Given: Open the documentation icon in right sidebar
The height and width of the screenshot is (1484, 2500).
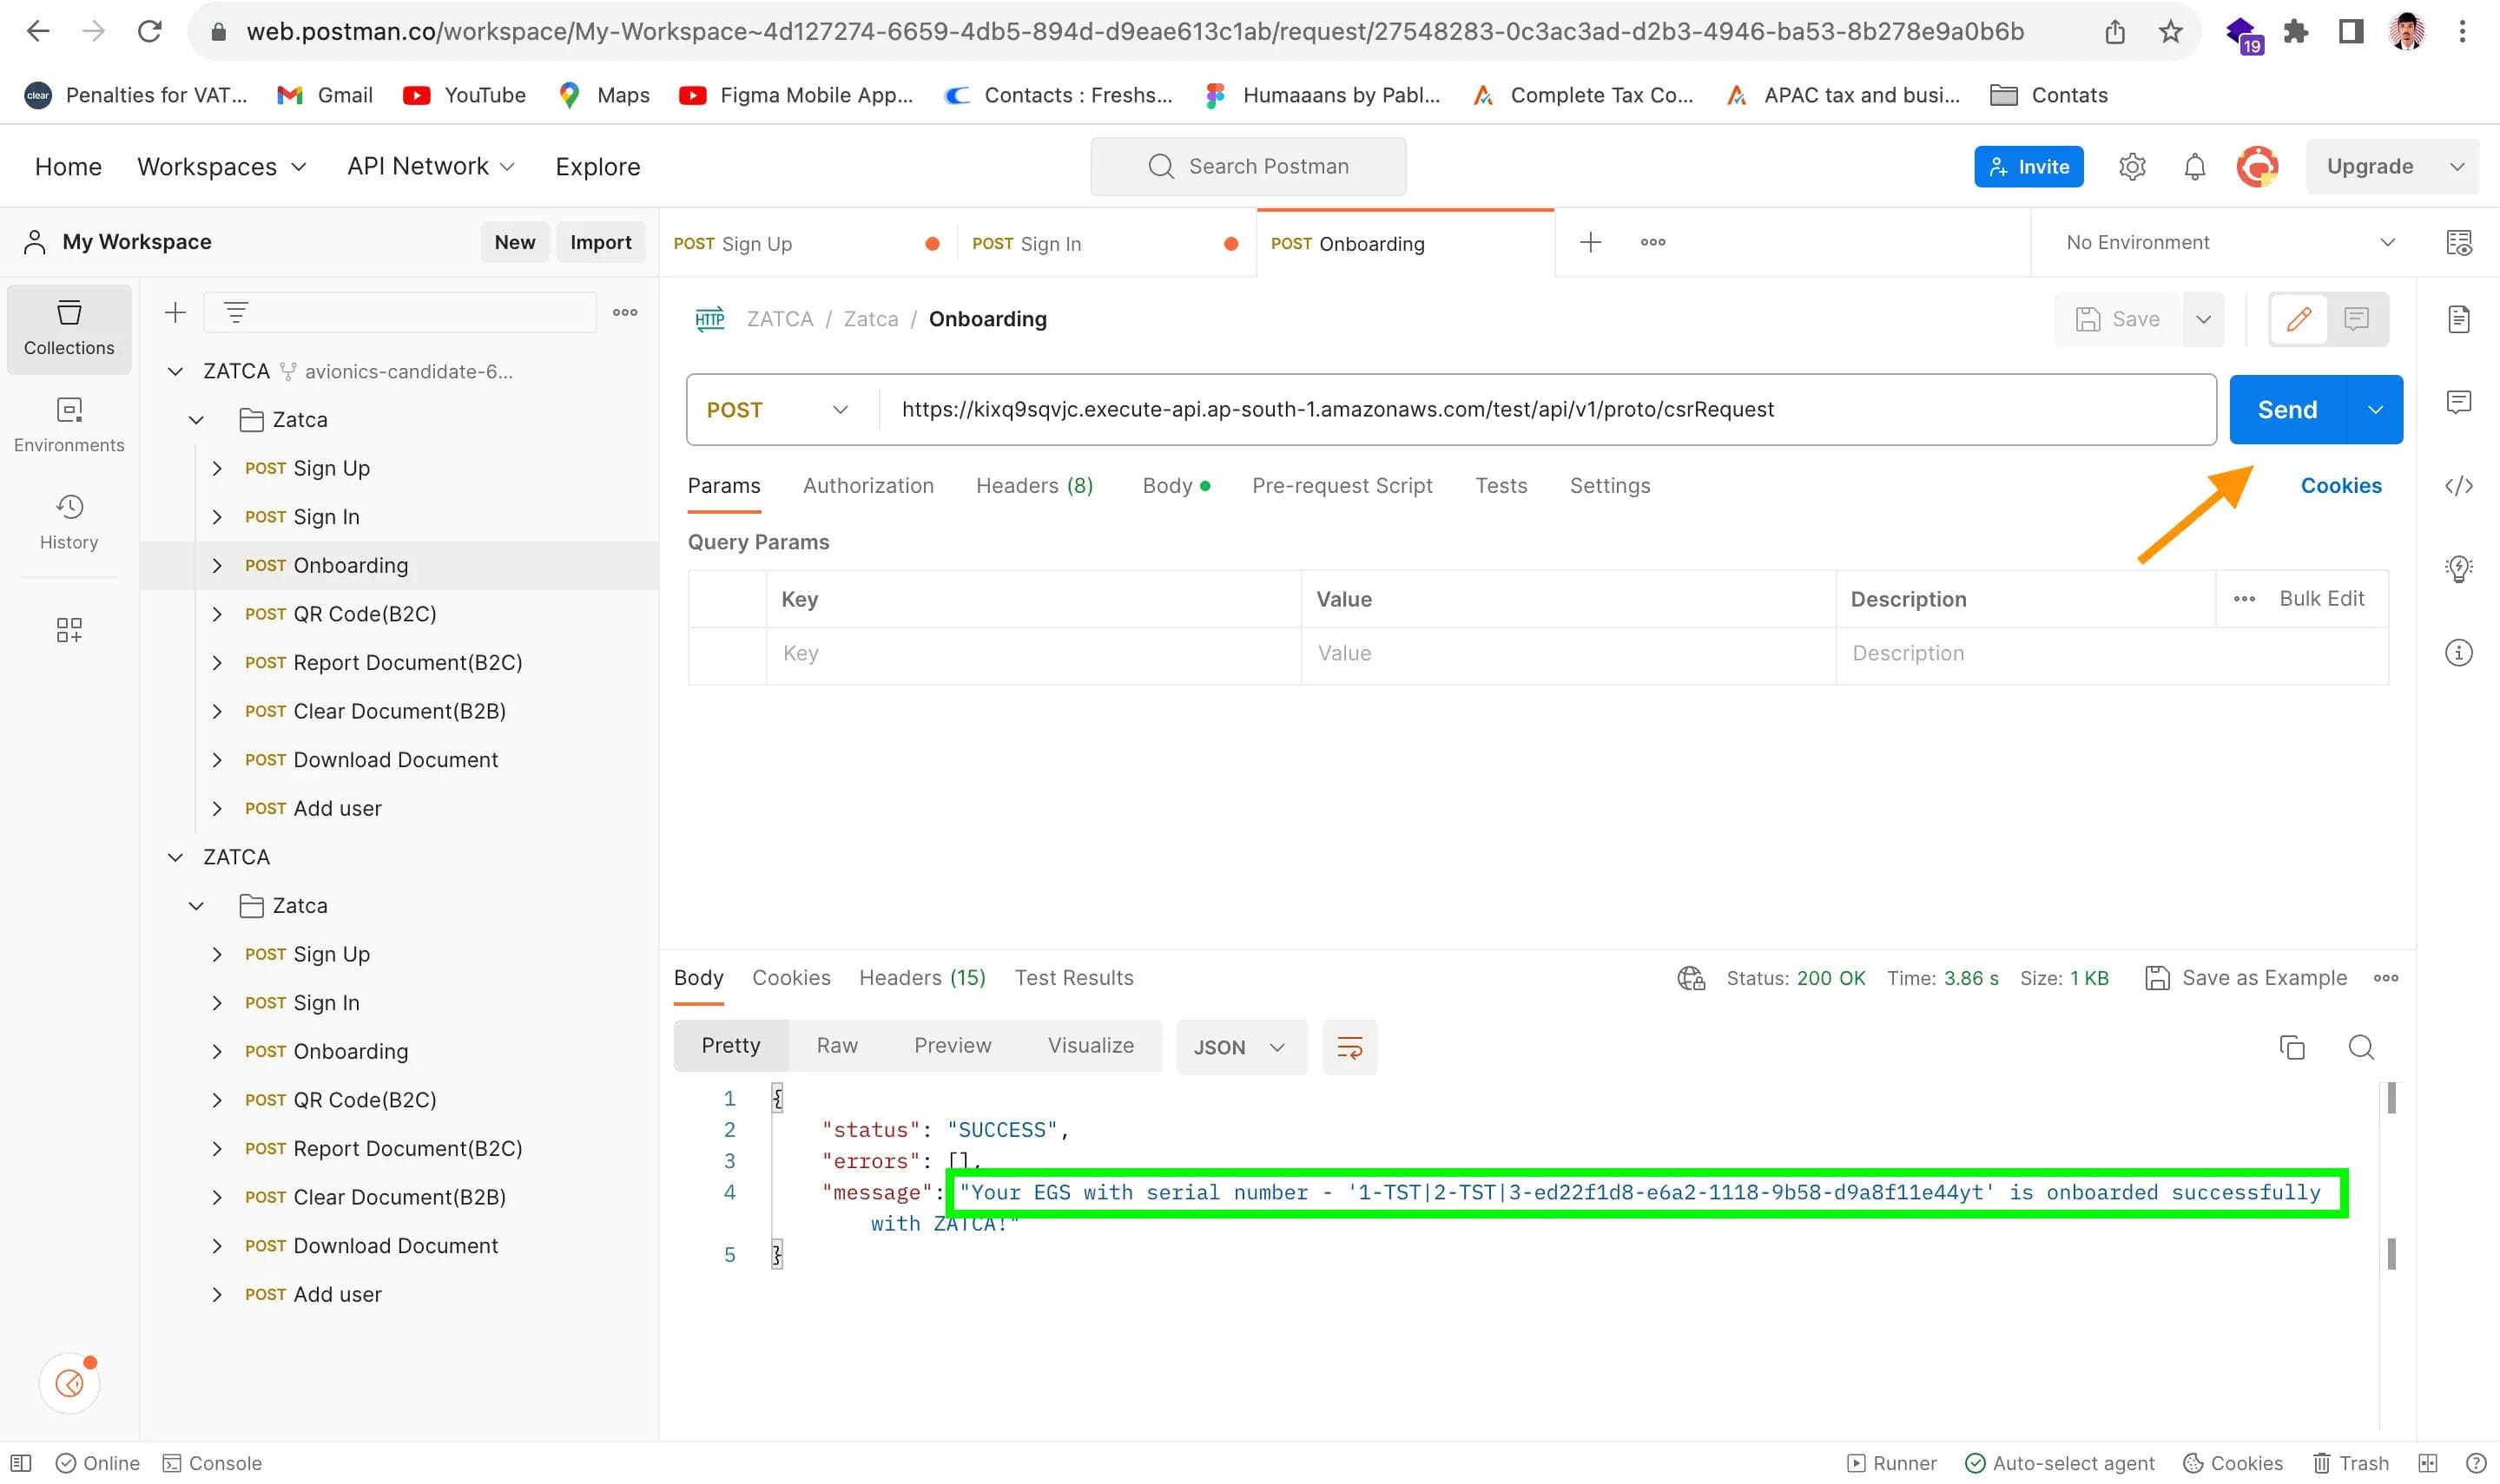Looking at the screenshot, I should pos(2458,320).
